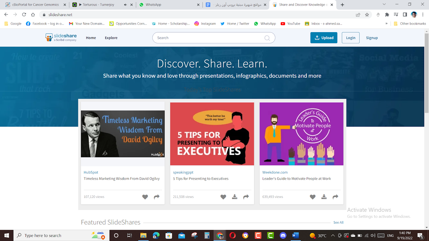
Task: Open the YouTube bookmark
Action: [290, 24]
